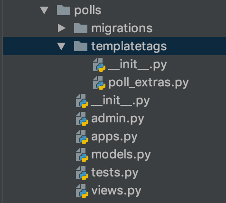Image resolution: width=226 pixels, height=203 pixels.
Task: Collapse the polls folder arrow
Action: [x=44, y=10]
